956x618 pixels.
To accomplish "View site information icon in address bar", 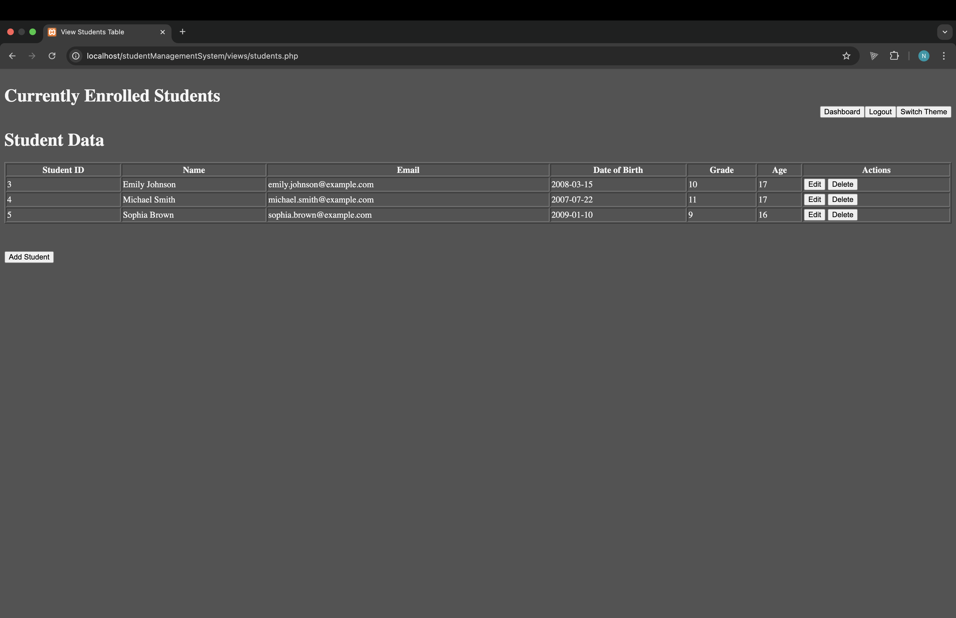I will [76, 56].
